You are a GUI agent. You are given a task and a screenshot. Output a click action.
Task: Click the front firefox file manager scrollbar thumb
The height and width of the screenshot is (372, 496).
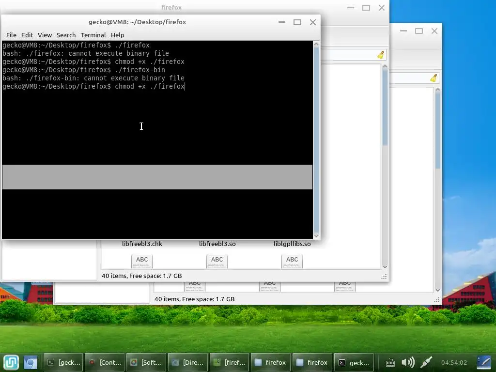coord(385,107)
